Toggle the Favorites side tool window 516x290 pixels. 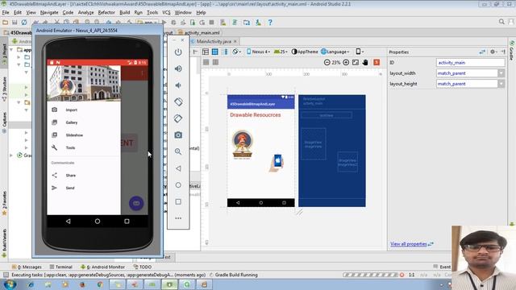pyautogui.click(x=4, y=203)
